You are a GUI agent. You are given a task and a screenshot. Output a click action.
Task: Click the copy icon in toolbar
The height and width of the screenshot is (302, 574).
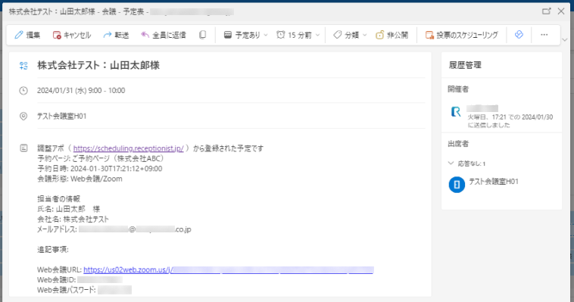tap(202, 35)
